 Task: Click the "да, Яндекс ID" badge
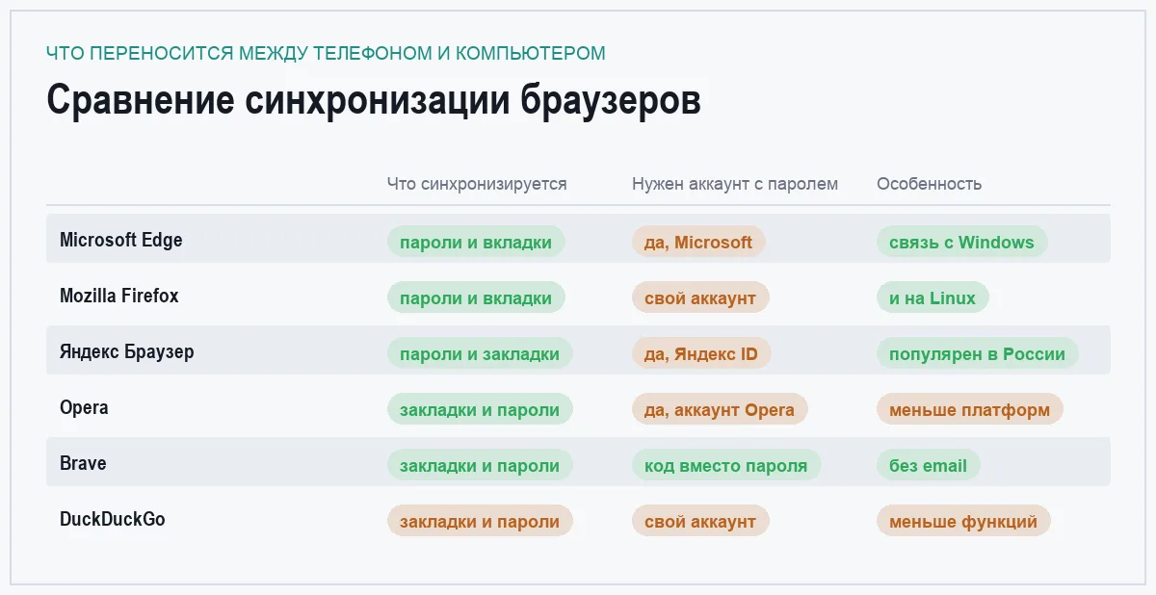pos(701,353)
